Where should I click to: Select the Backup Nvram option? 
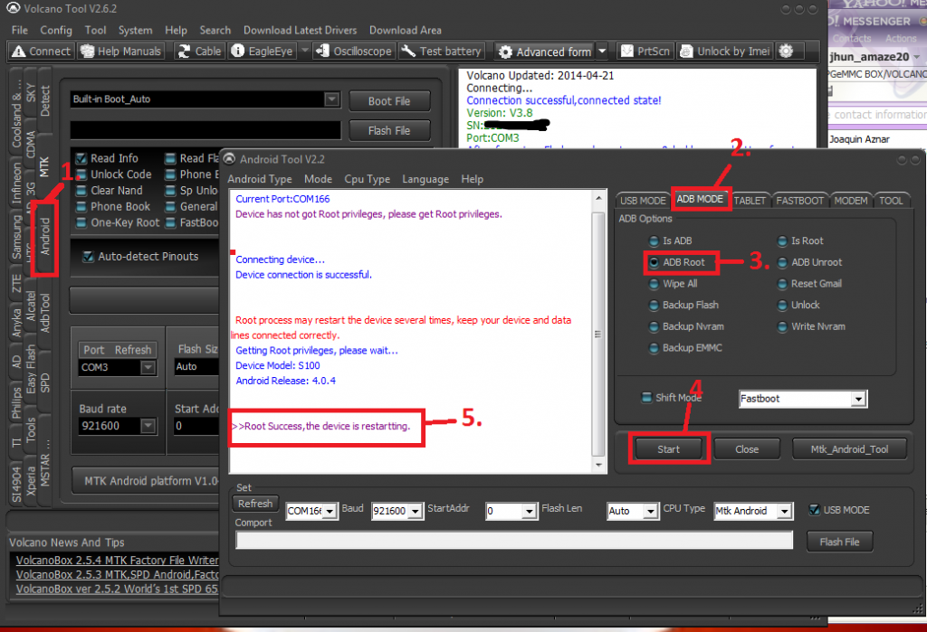(x=654, y=326)
